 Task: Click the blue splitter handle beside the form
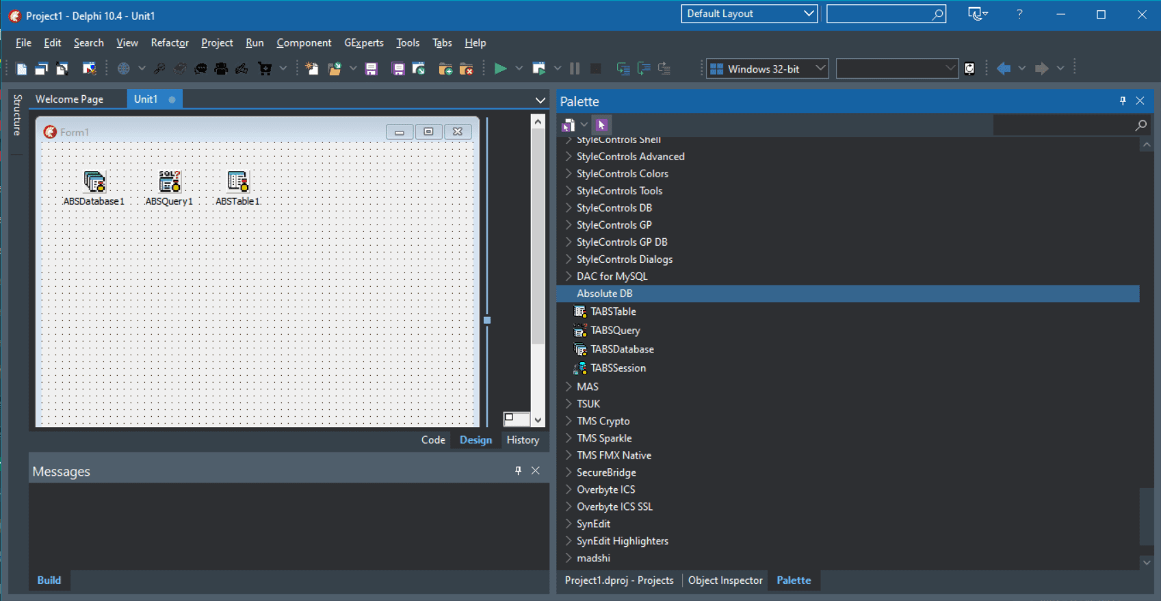click(487, 320)
